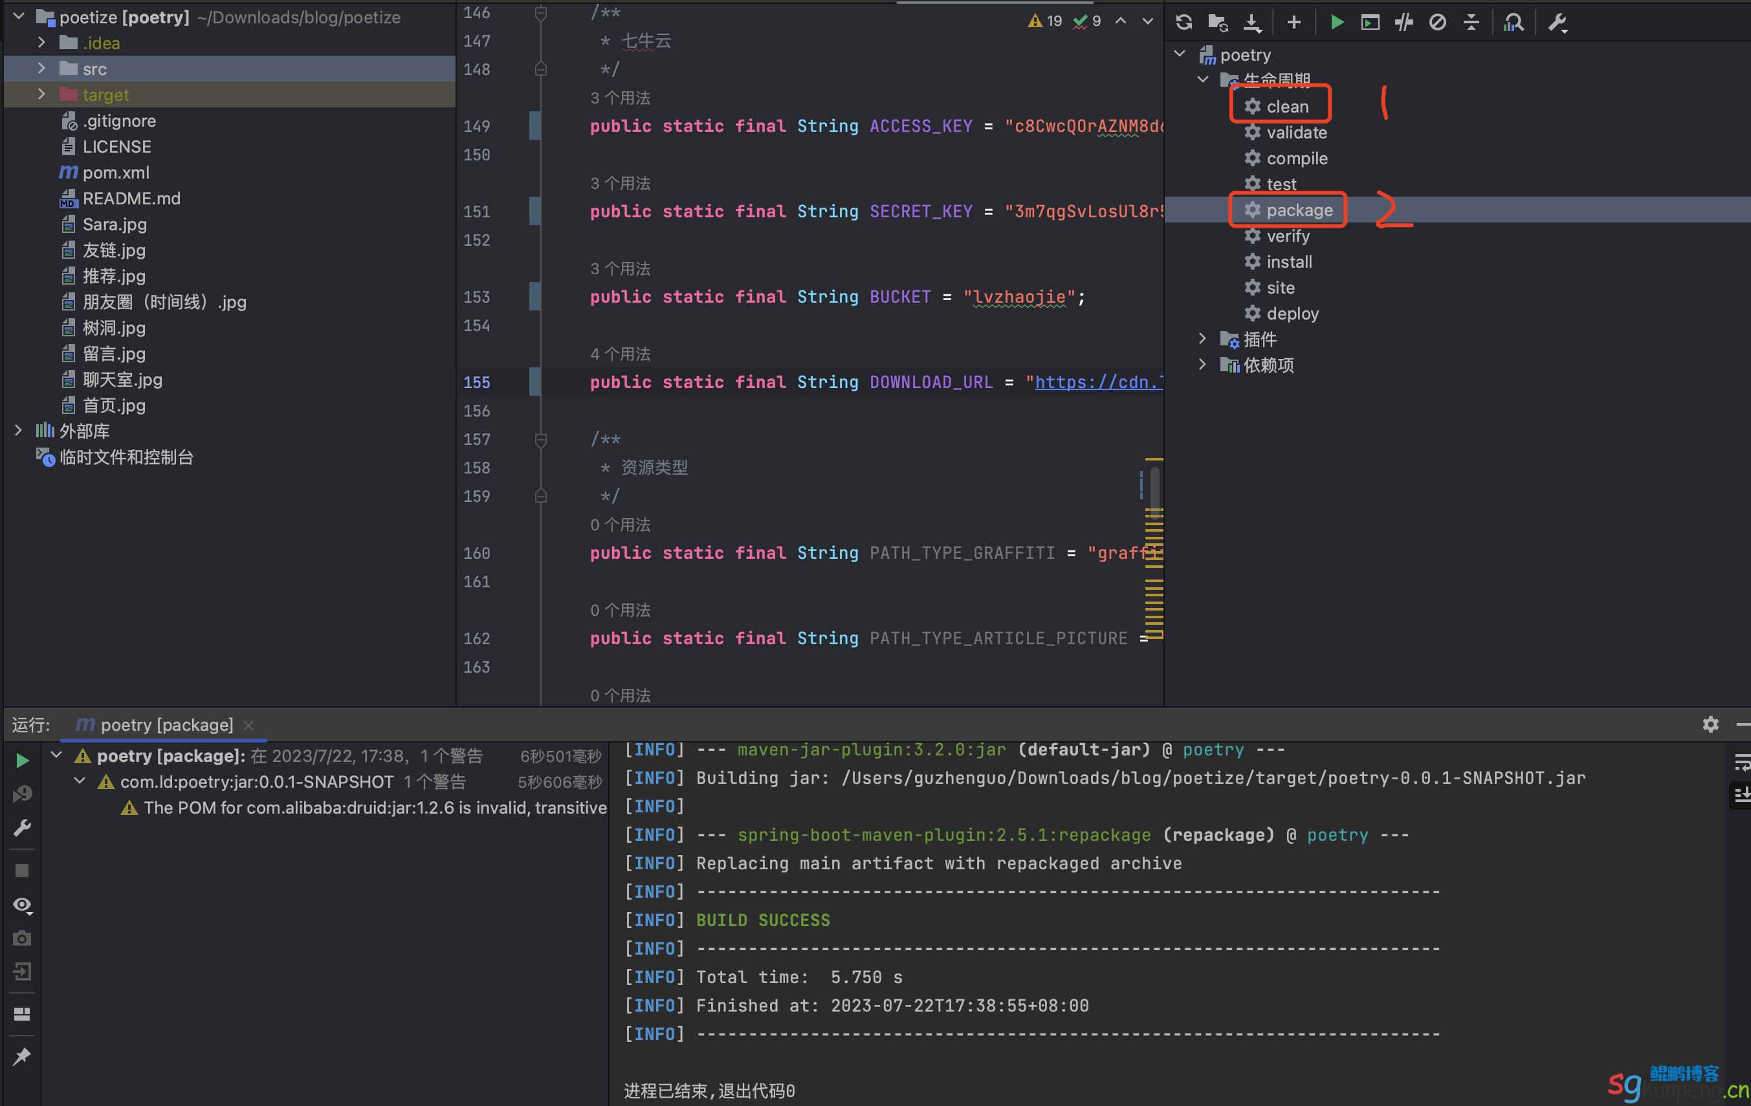
Task: Collapse the poetize project root
Action: coord(19,16)
